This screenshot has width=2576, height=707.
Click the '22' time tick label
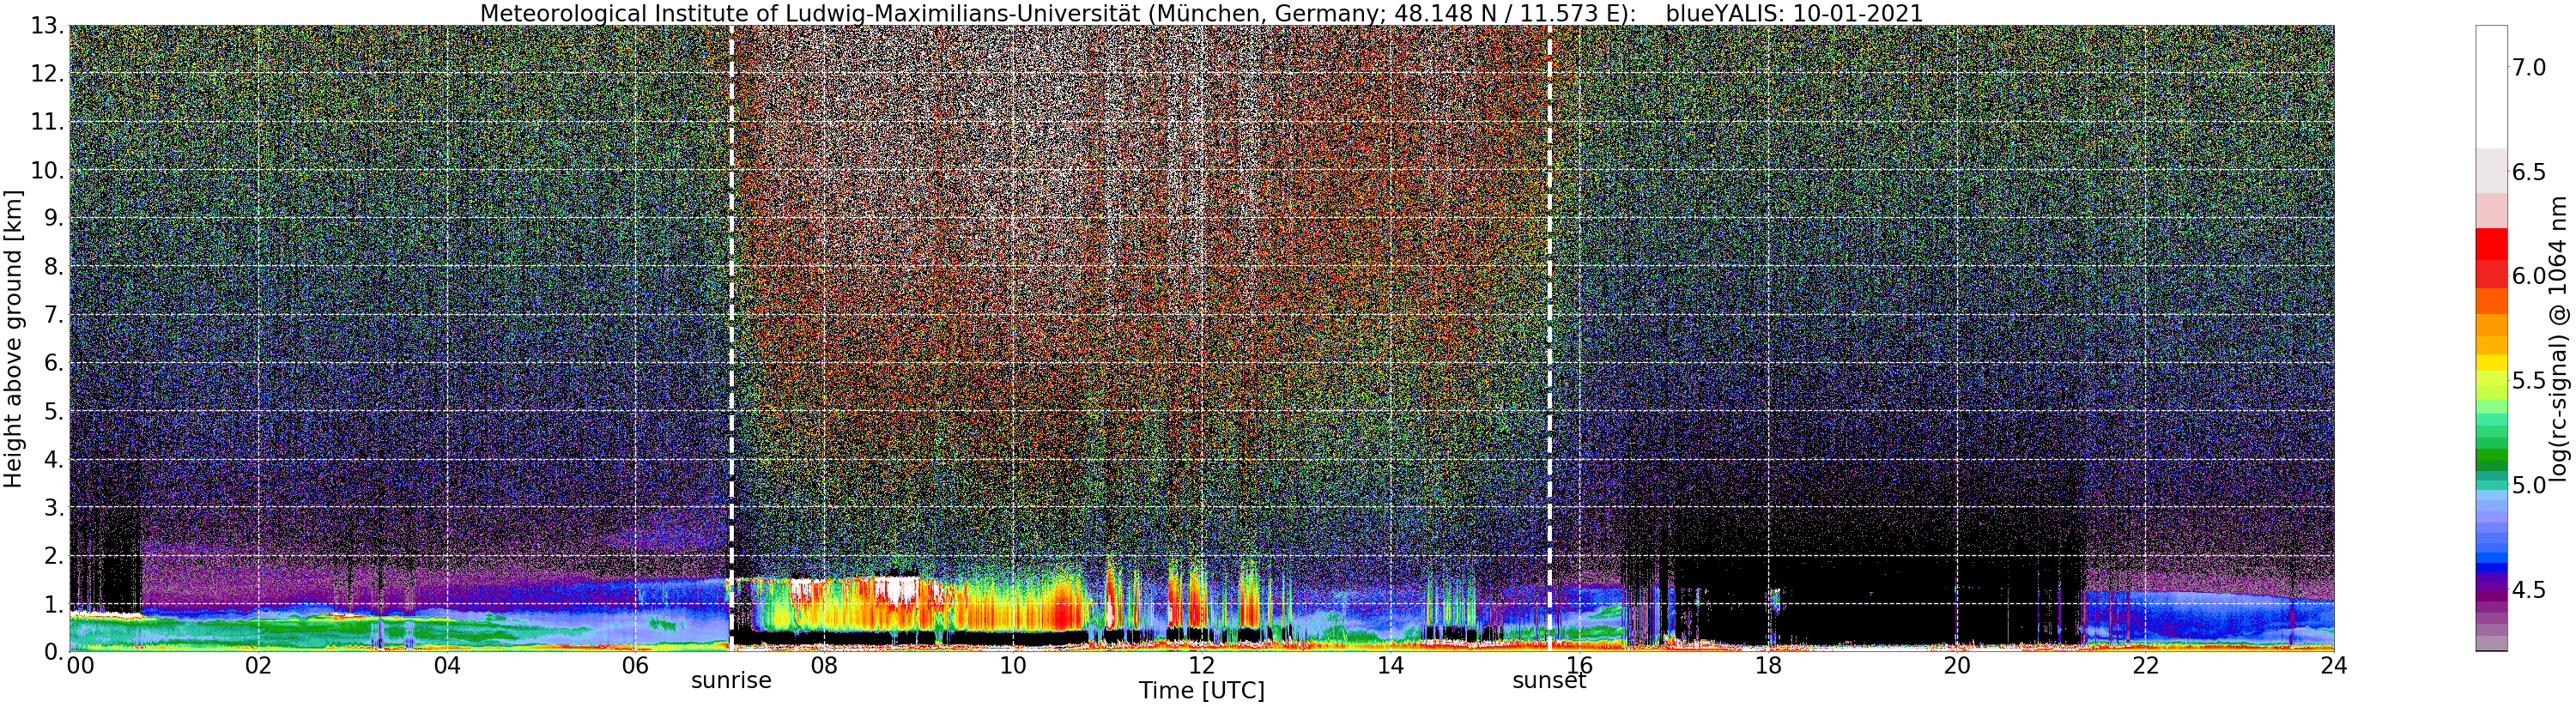tap(2145, 666)
